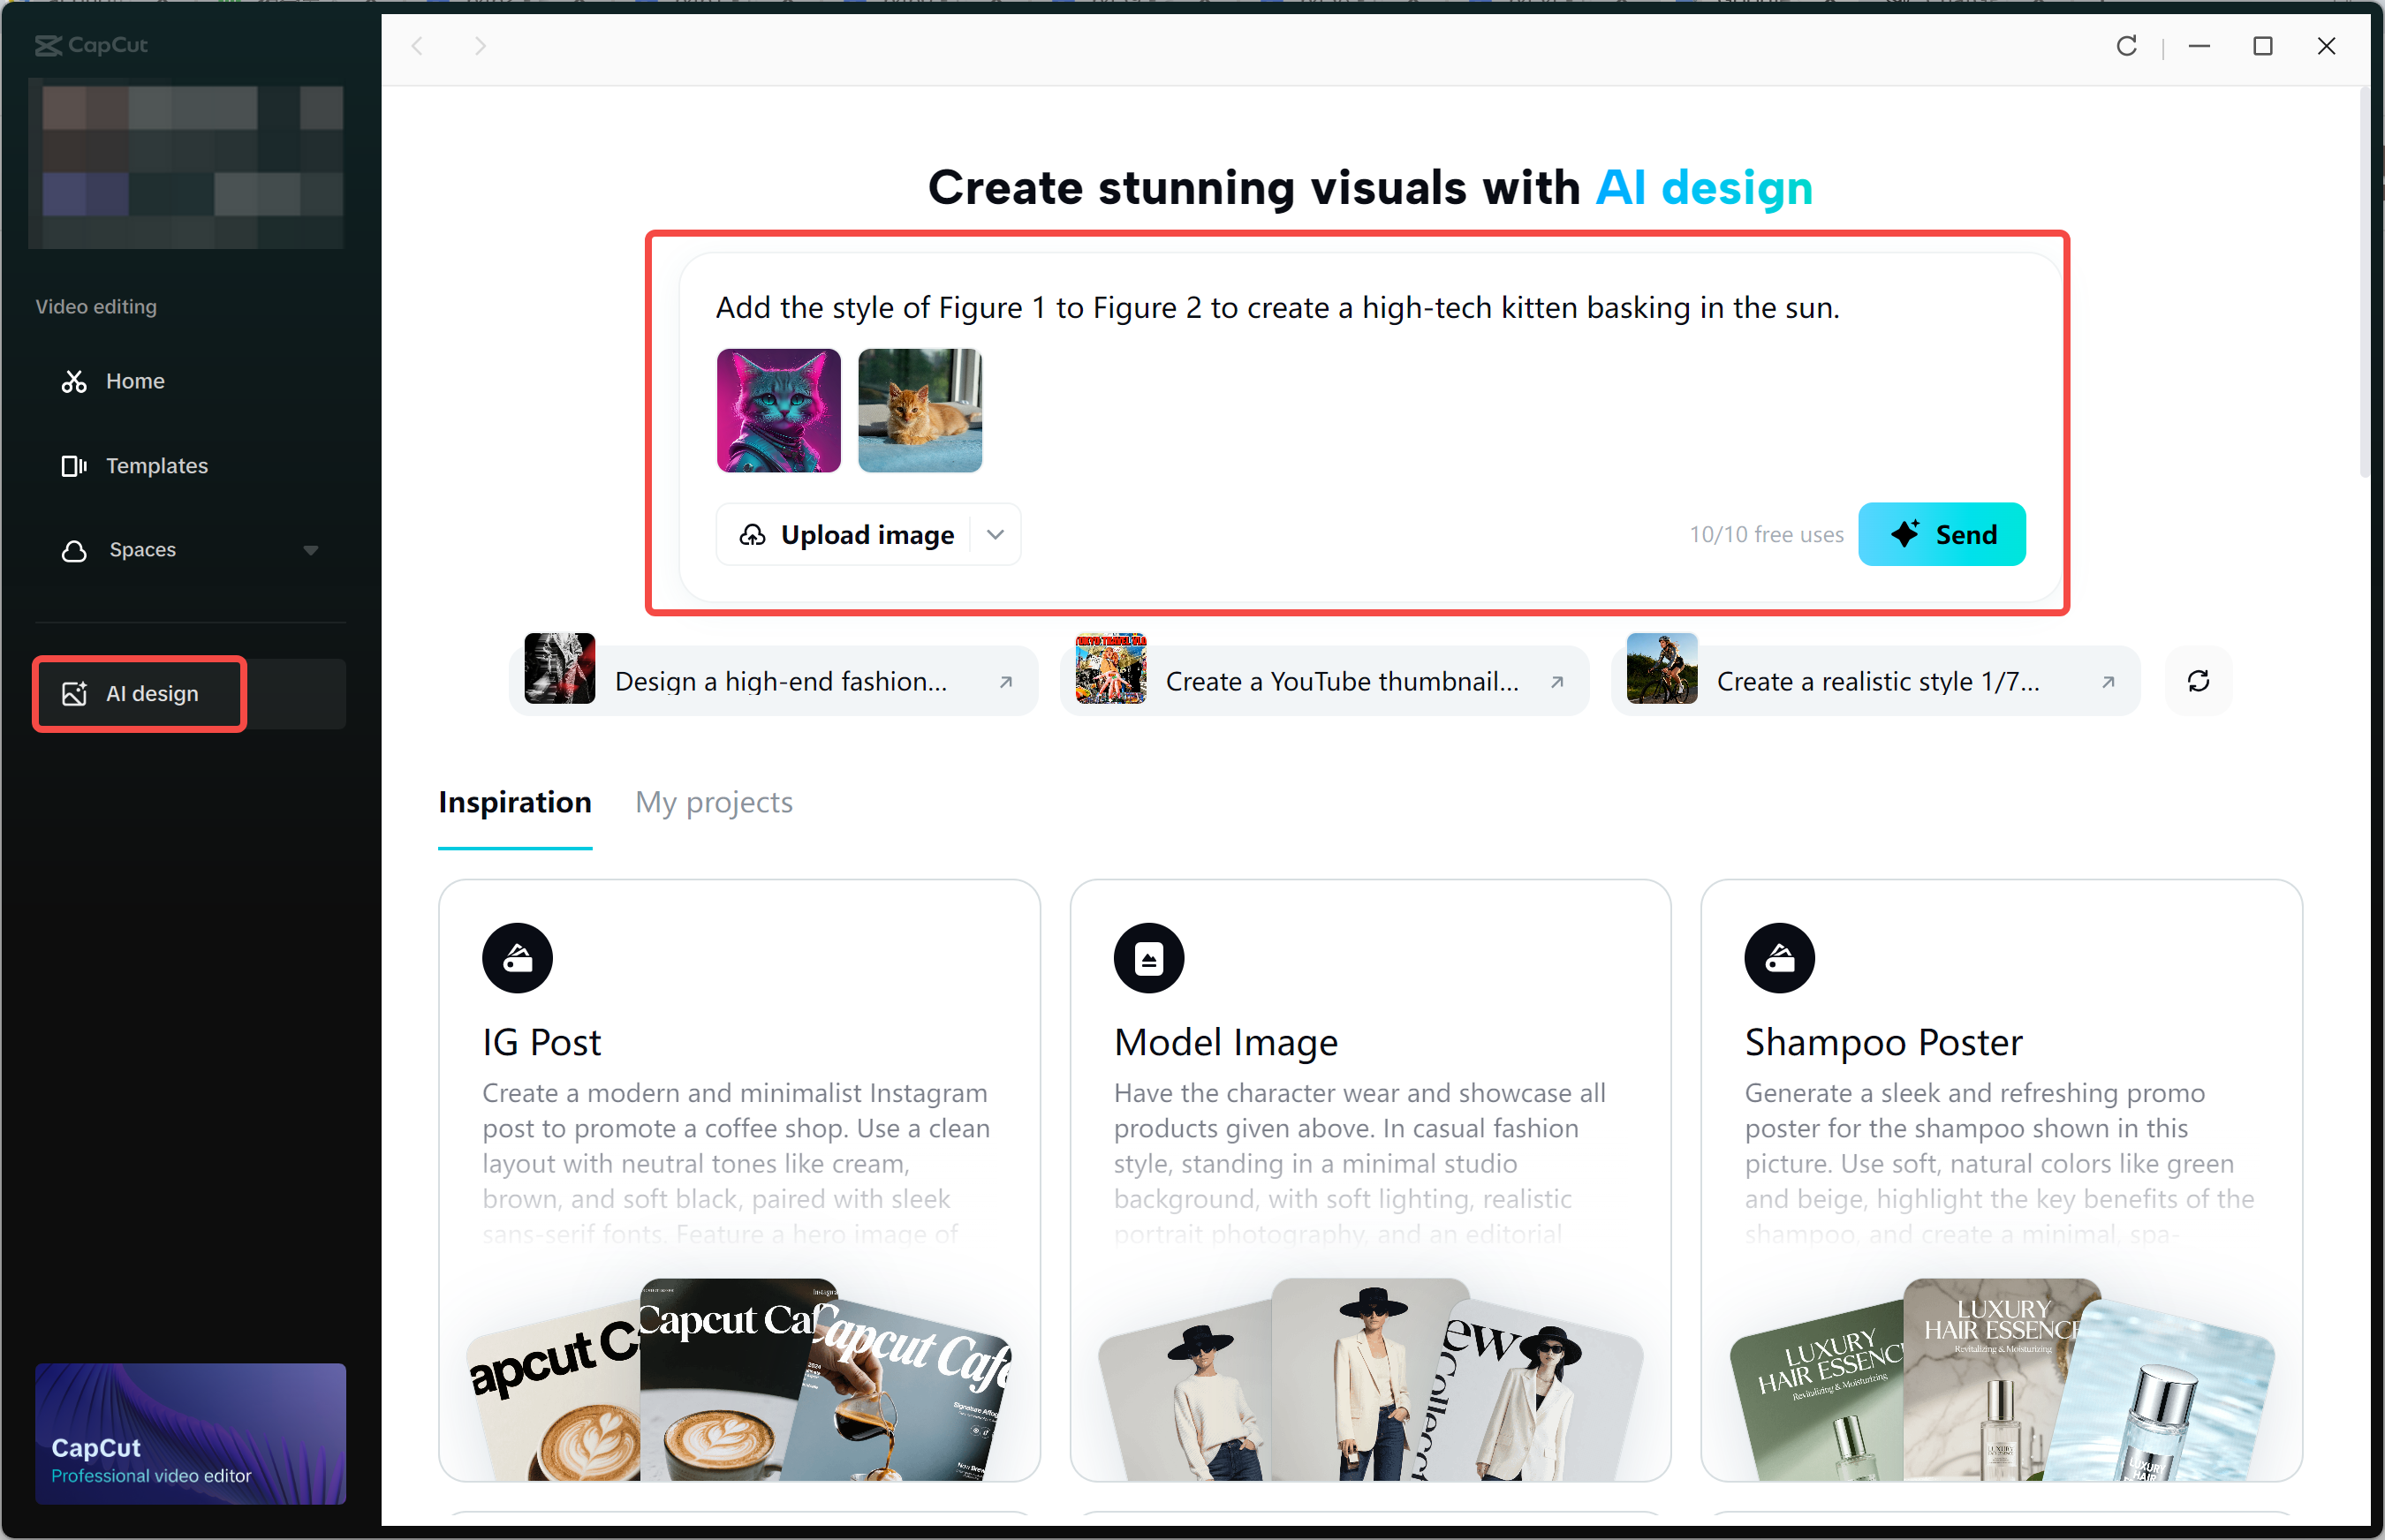Image resolution: width=2385 pixels, height=1540 pixels.
Task: Switch to the My projects tab
Action: (714, 802)
